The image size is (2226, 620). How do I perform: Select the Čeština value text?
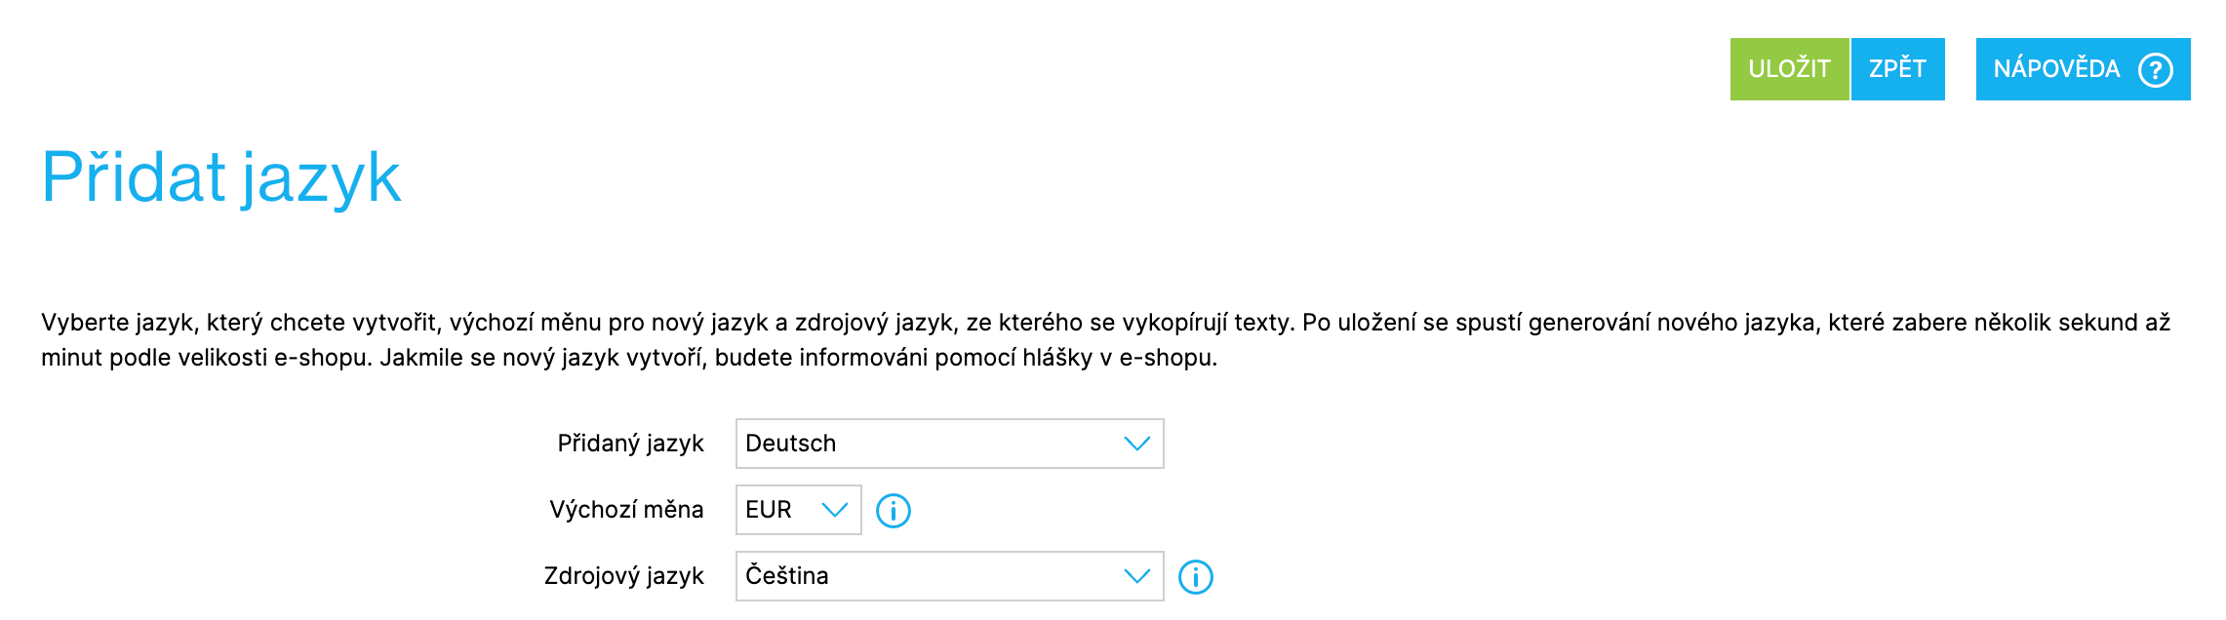786,575
